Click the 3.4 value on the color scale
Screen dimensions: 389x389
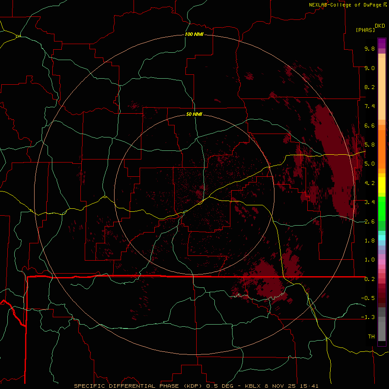coord(370,202)
